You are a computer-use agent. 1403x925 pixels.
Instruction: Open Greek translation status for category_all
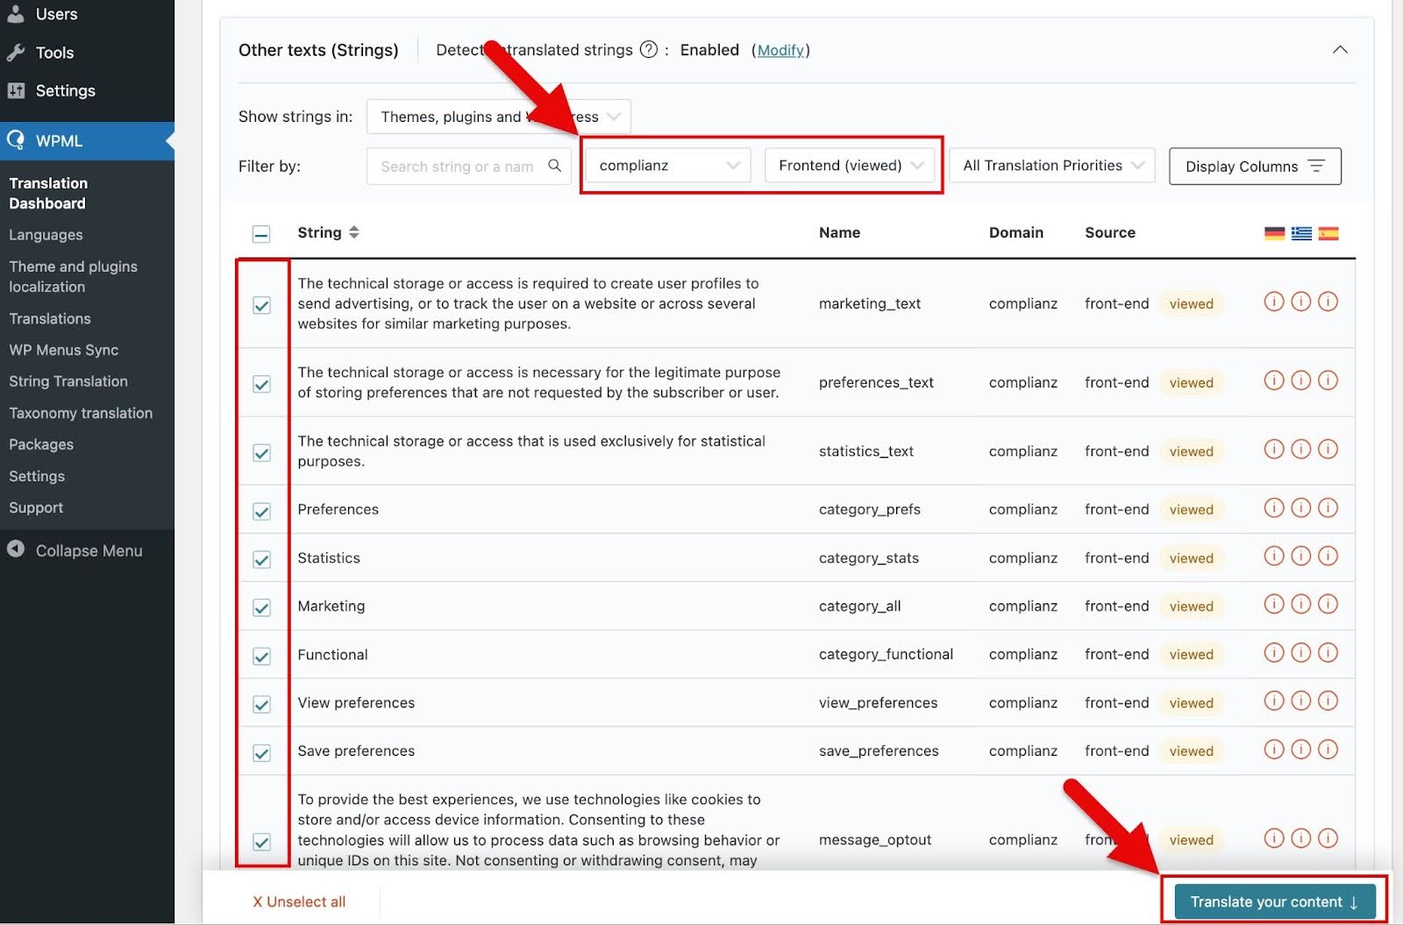click(x=1301, y=604)
